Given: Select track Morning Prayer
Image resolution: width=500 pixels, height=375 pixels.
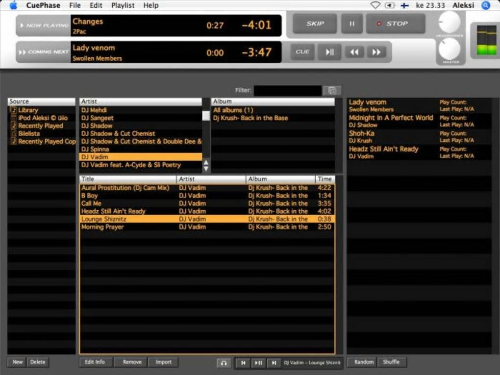Looking at the screenshot, I should [207, 227].
